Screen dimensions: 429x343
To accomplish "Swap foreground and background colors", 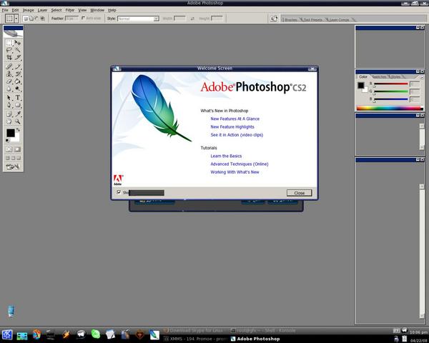I will coord(18,129).
